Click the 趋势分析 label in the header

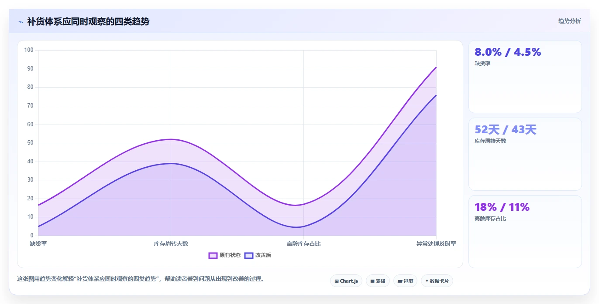[569, 21]
